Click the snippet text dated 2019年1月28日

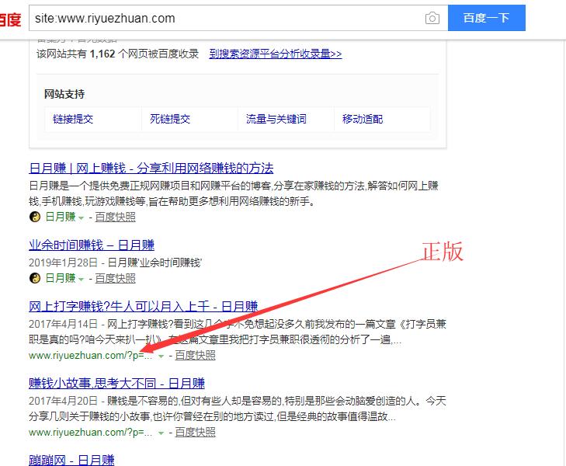116,263
